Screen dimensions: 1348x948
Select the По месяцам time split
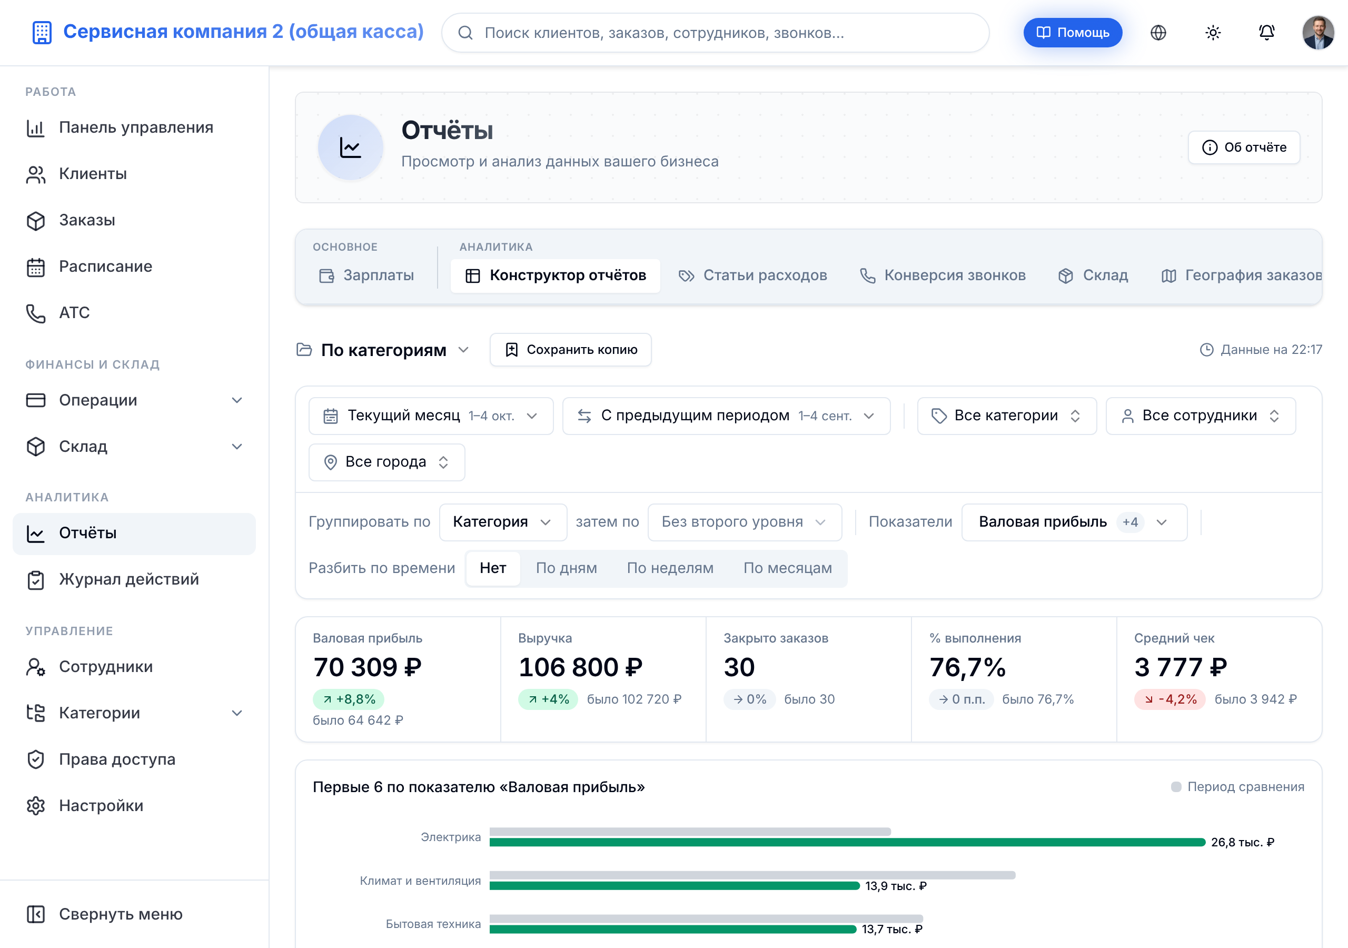point(787,568)
